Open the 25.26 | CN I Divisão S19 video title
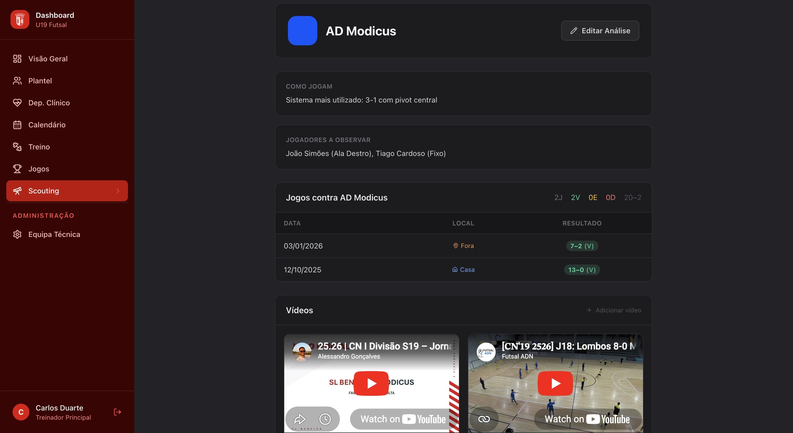 tap(385, 346)
